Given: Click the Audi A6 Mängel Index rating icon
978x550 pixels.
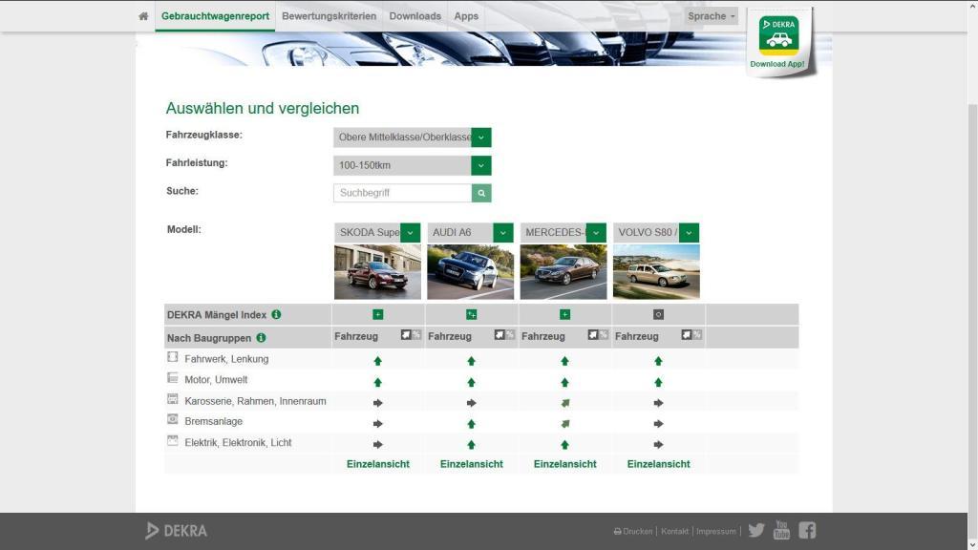Looking at the screenshot, I should pos(472,315).
